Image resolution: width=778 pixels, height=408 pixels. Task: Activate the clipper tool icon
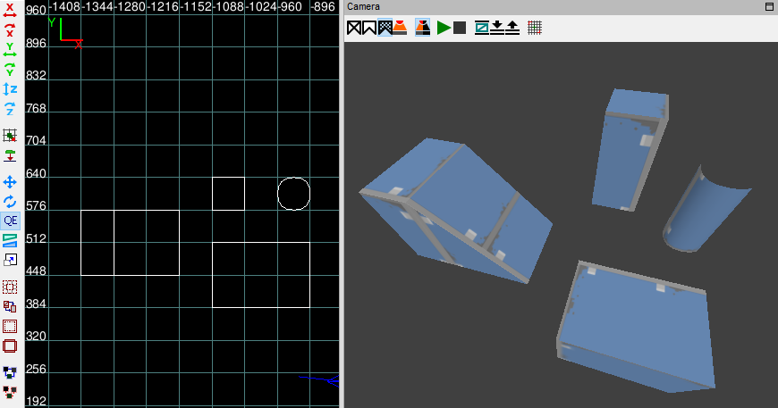pos(10,241)
